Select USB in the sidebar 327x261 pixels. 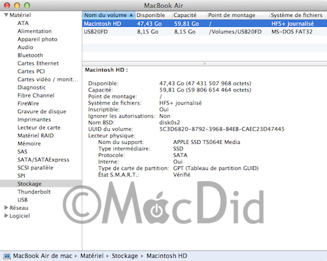22,200
